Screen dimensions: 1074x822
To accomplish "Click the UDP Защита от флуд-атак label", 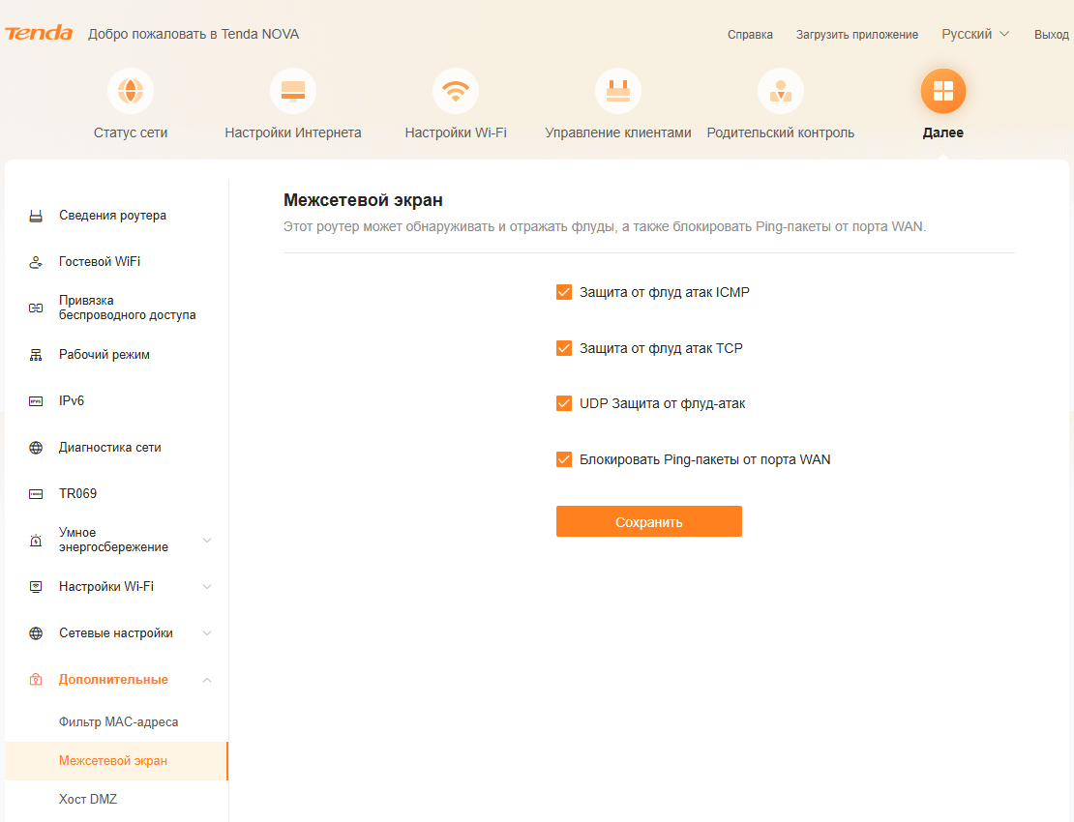I will coord(663,404).
